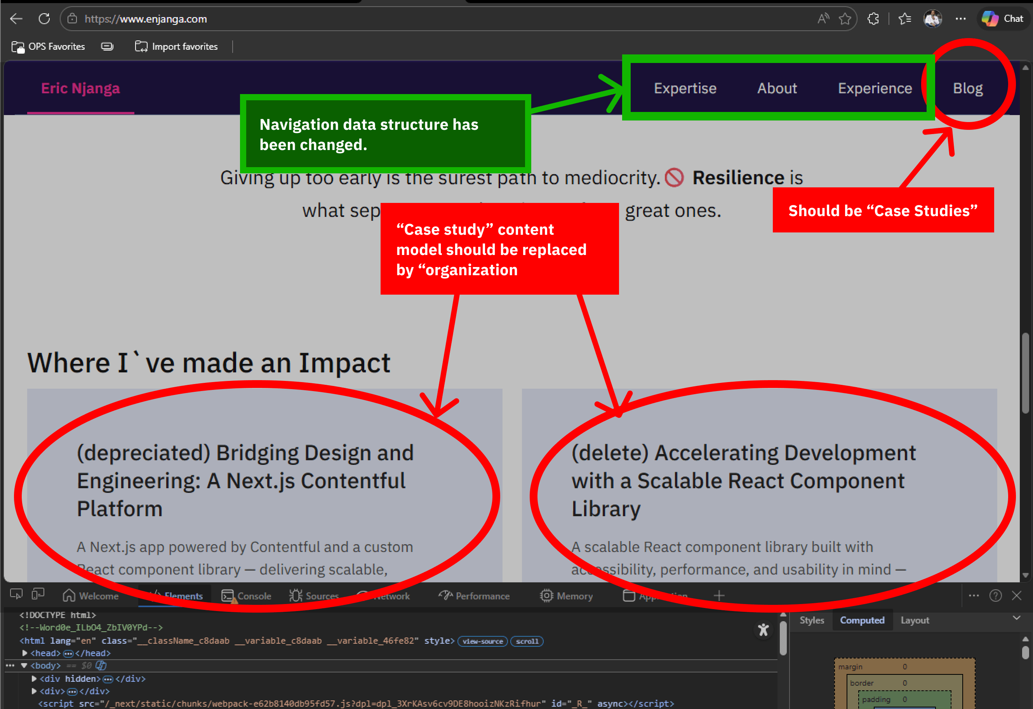
Task: Reload the current page
Action: (x=44, y=19)
